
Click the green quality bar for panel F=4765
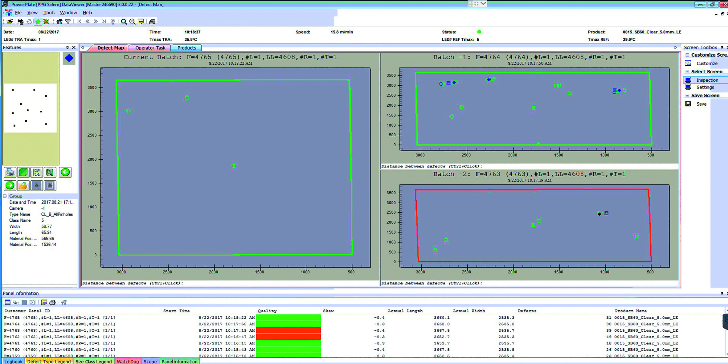tap(288, 317)
